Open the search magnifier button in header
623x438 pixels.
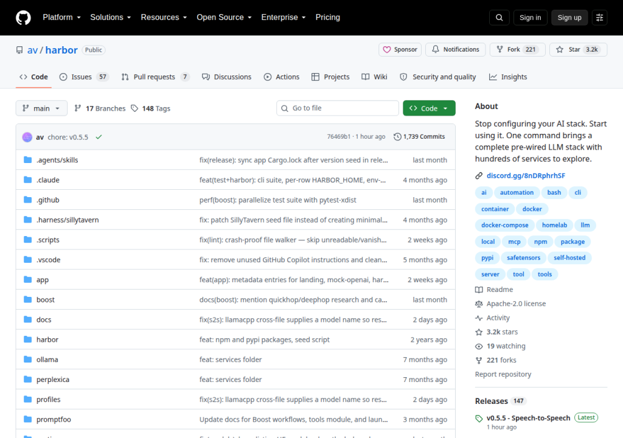499,18
